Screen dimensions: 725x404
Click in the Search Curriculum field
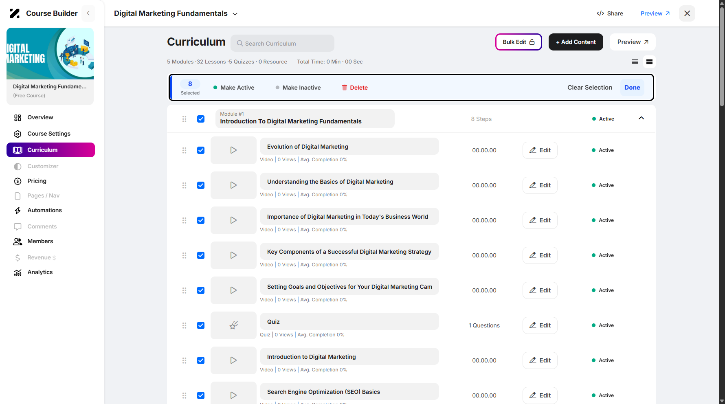(282, 43)
